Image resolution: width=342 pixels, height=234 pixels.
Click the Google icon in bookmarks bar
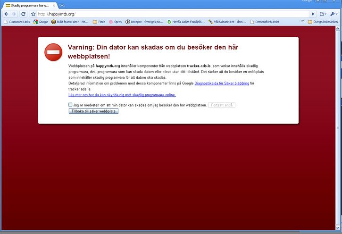(35, 22)
